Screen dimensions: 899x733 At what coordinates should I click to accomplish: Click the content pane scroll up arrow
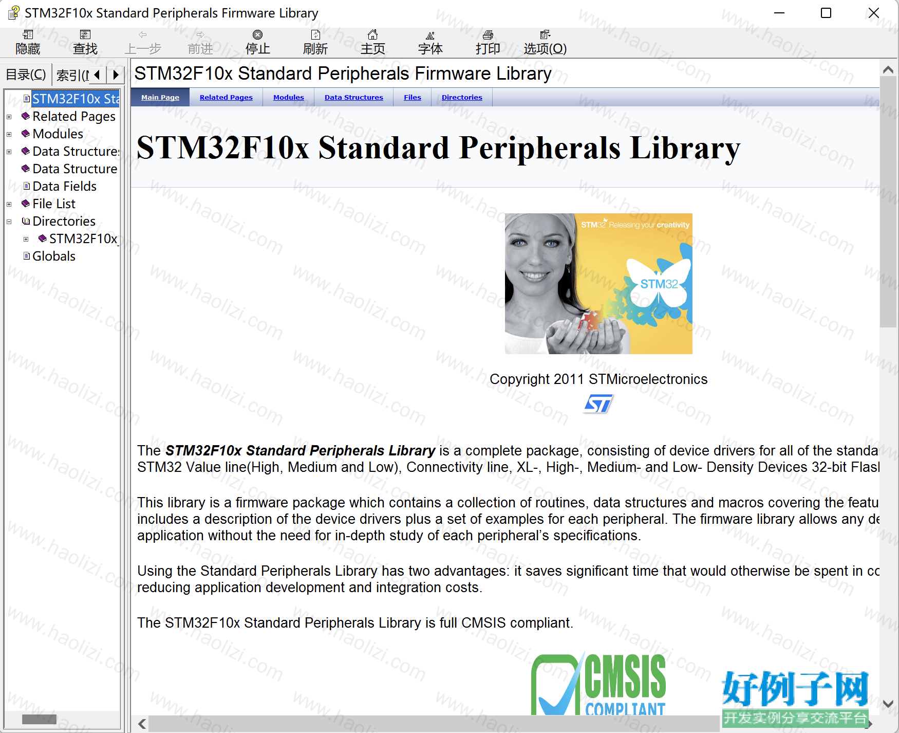pos(888,69)
